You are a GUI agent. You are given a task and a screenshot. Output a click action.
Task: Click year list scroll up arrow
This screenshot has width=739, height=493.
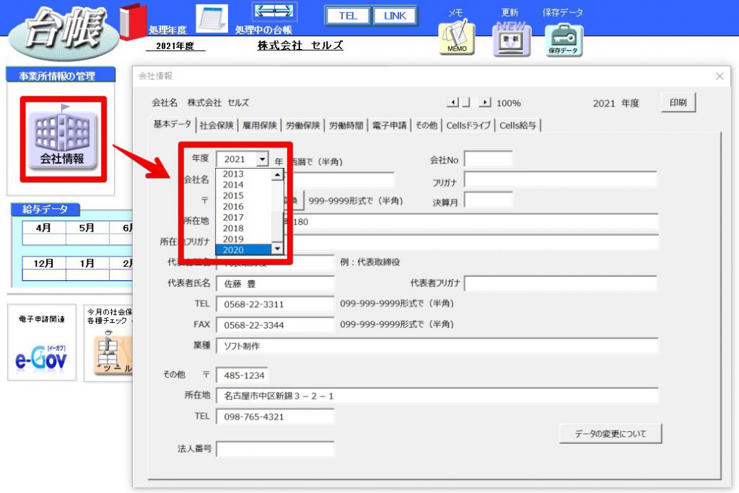click(277, 174)
